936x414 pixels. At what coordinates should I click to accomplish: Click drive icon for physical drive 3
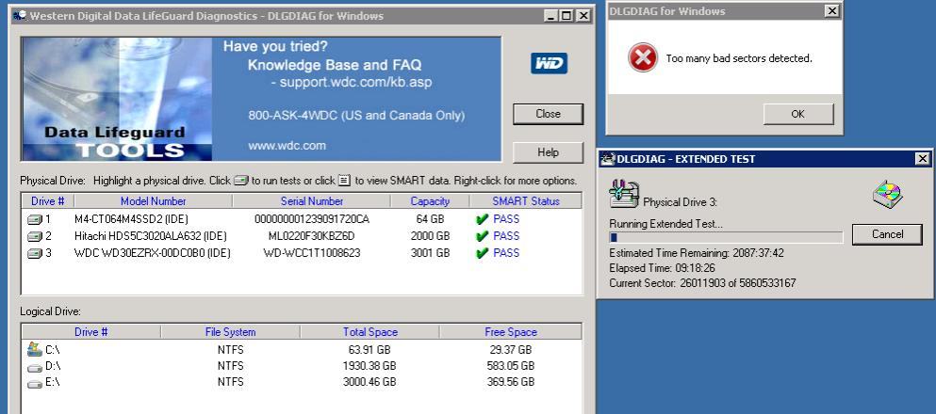[35, 253]
